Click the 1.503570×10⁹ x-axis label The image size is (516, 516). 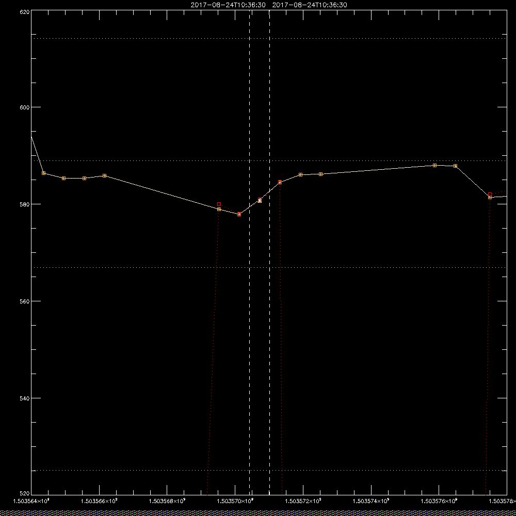point(235,501)
